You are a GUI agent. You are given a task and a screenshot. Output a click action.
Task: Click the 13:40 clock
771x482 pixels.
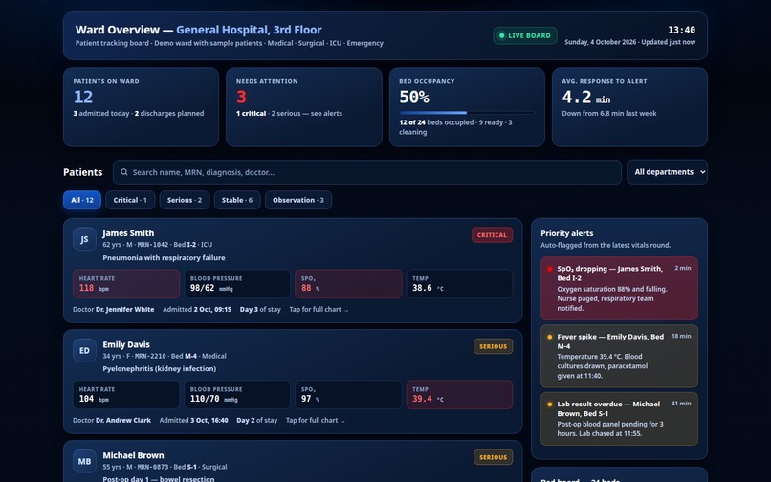click(x=681, y=30)
